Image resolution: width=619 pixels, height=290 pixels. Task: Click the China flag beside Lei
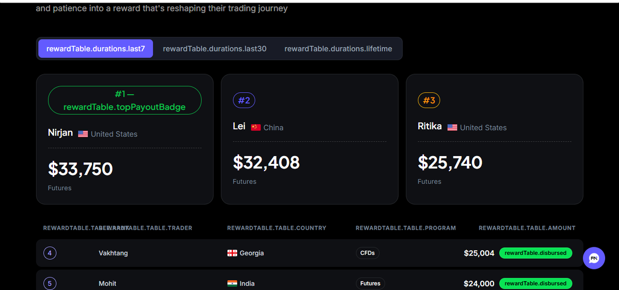(x=256, y=127)
